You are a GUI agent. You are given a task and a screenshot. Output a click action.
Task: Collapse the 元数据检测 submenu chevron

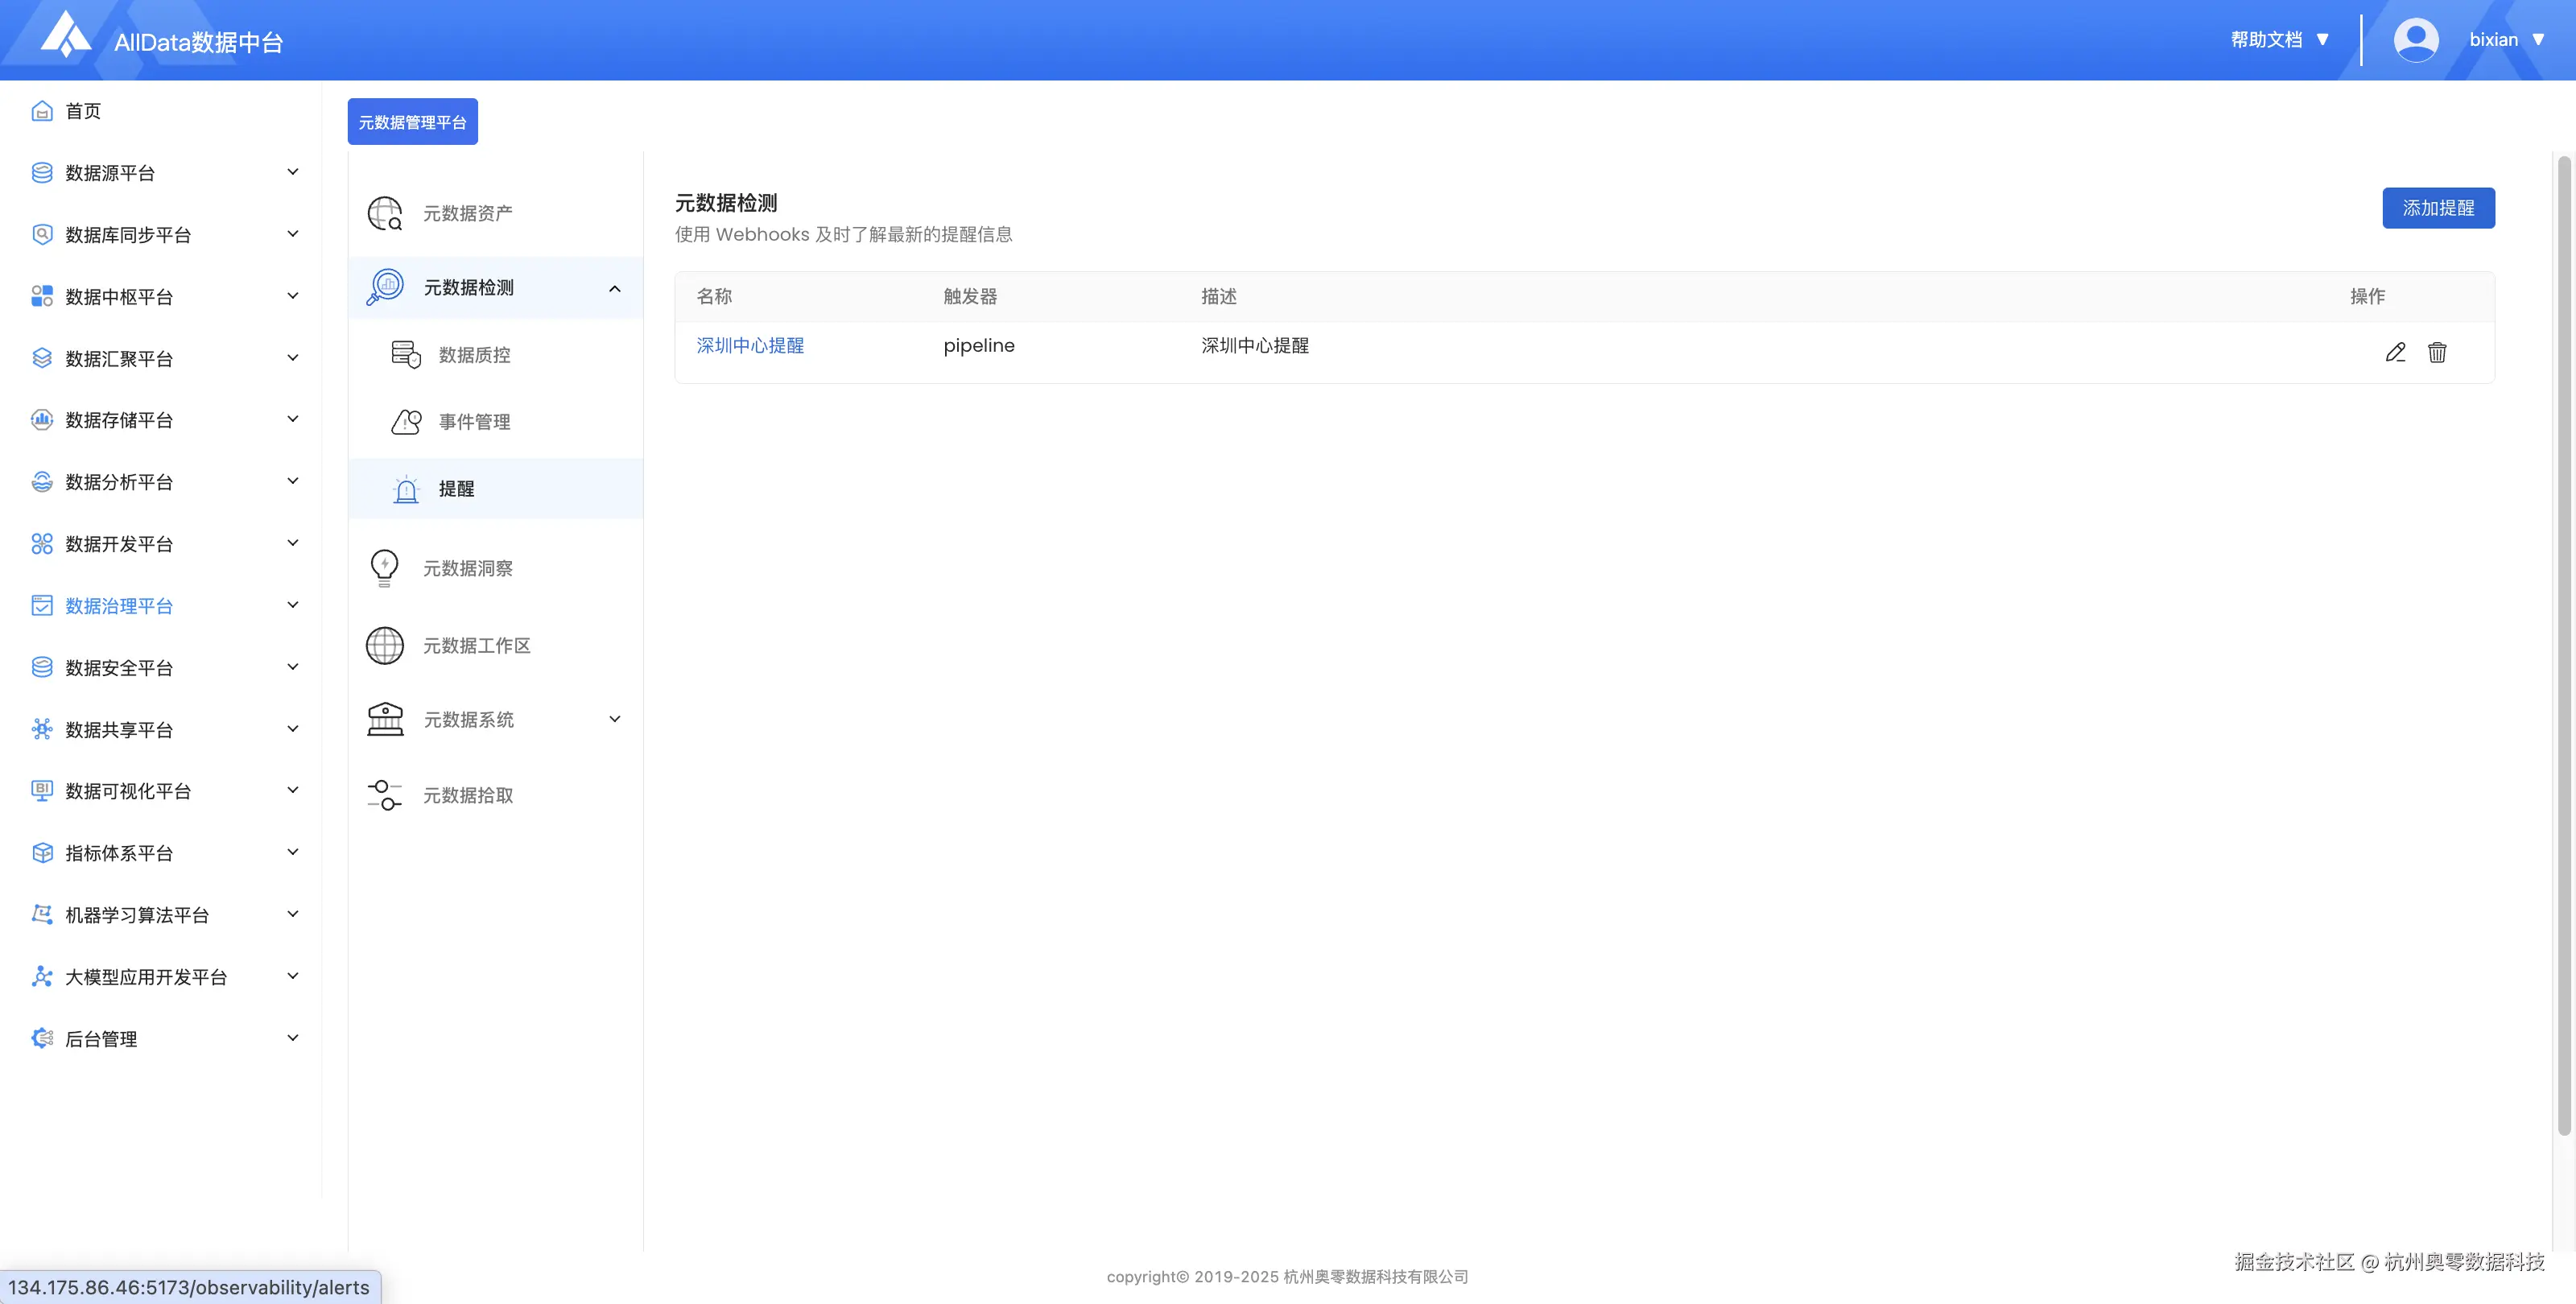tap(615, 288)
